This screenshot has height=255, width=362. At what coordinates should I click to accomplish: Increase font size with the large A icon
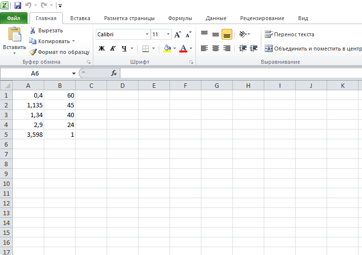(x=177, y=35)
